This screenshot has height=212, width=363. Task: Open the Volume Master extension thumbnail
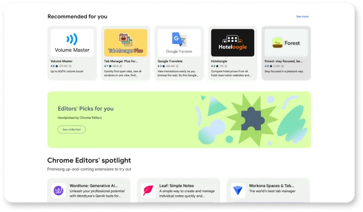pos(72,42)
